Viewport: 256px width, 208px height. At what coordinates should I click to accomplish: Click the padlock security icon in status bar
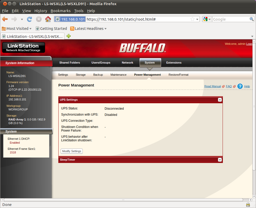click(x=248, y=205)
